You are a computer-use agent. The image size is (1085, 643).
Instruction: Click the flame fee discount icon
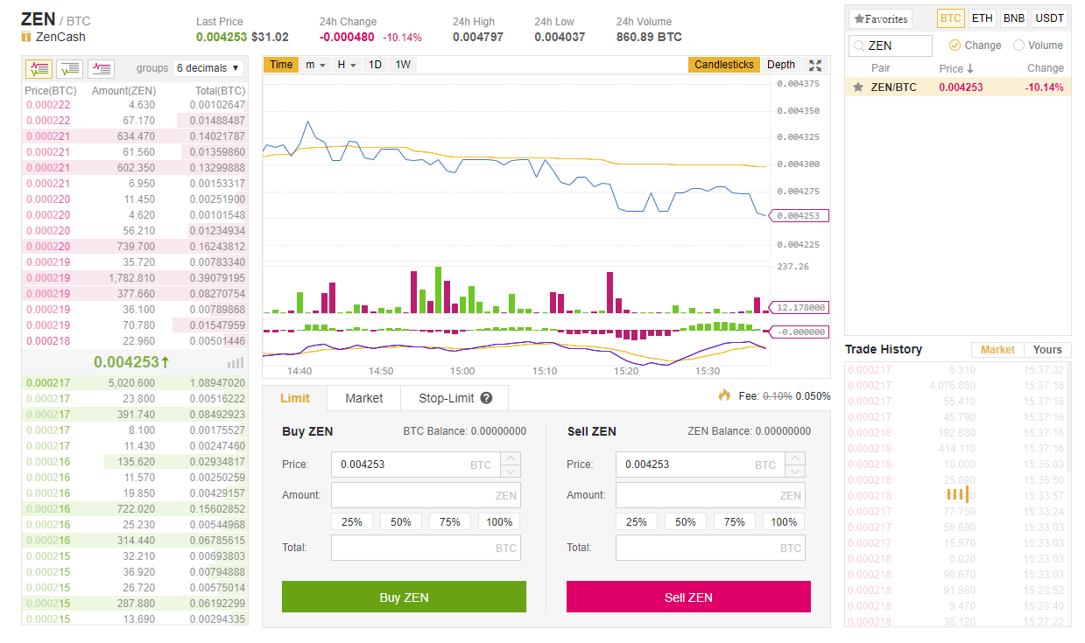[724, 395]
